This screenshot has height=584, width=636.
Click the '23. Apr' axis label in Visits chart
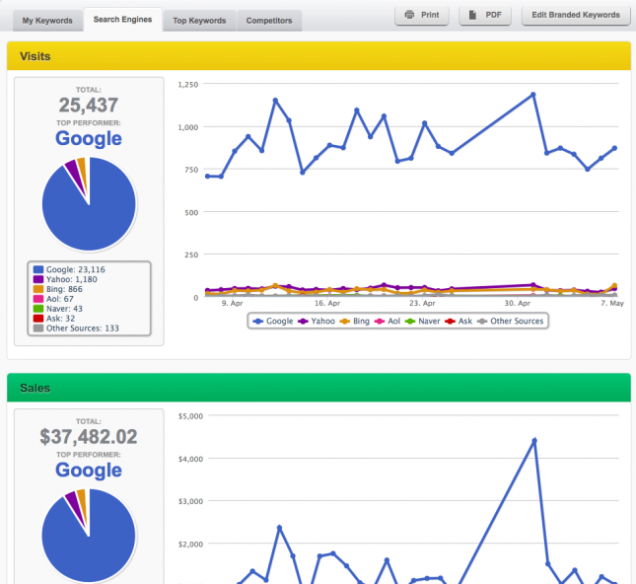[422, 303]
